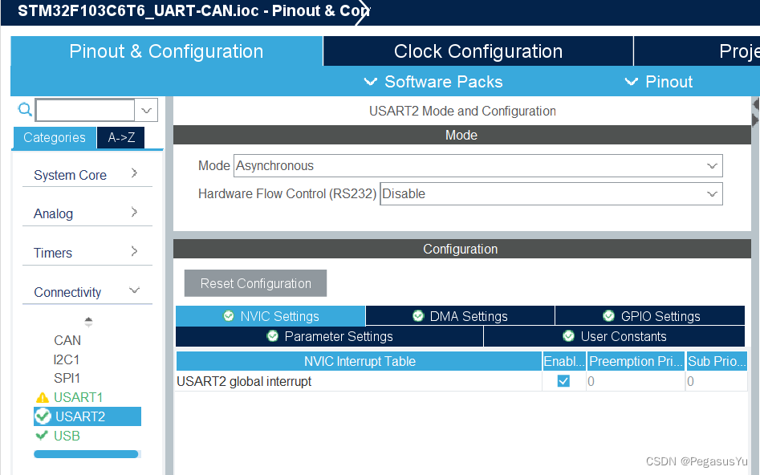The height and width of the screenshot is (475, 760).
Task: Select SPI1 in the Connectivity list
Action: 67,378
